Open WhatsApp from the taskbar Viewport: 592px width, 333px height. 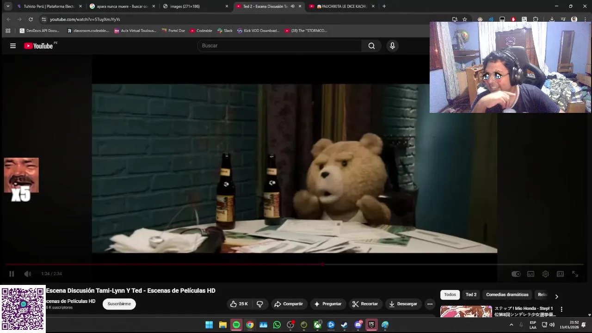coord(277,325)
